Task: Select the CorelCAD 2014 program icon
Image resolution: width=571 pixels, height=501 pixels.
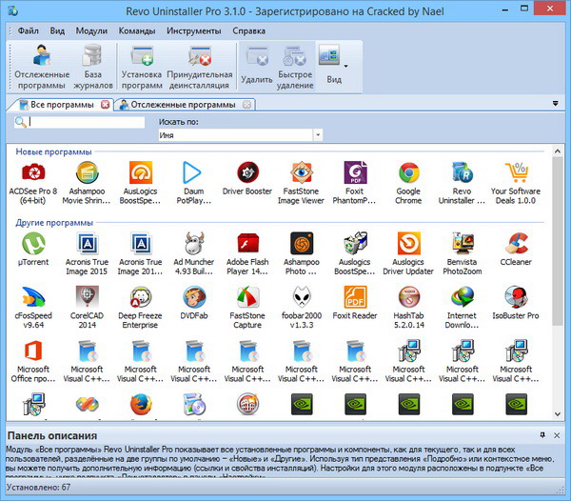Action: 87,297
